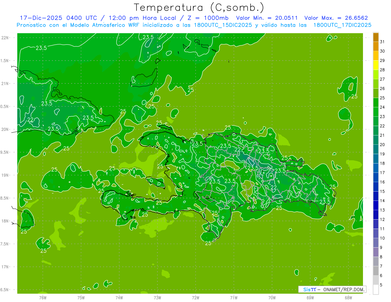Click the "19N" latitude axis label

[5, 175]
